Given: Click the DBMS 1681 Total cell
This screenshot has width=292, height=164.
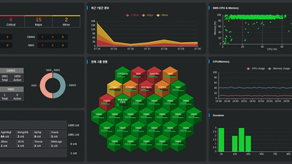Looking at the screenshot, I should [5, 78].
